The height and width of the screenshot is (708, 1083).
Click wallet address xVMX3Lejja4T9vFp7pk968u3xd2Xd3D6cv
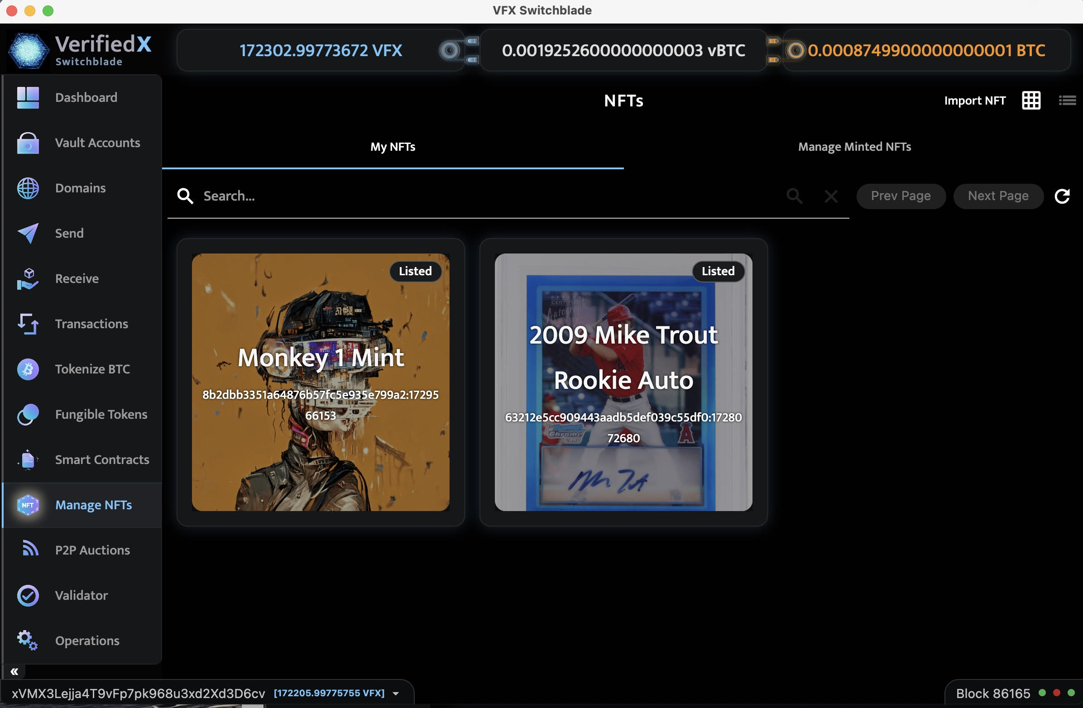tap(138, 694)
